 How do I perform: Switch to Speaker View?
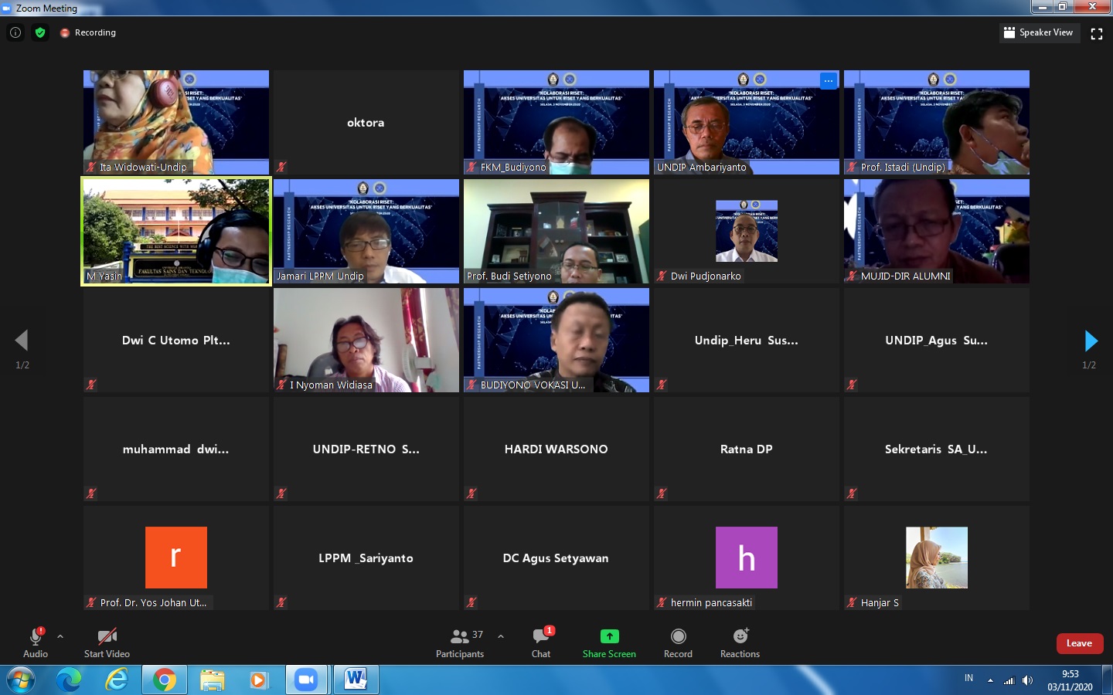click(1038, 32)
